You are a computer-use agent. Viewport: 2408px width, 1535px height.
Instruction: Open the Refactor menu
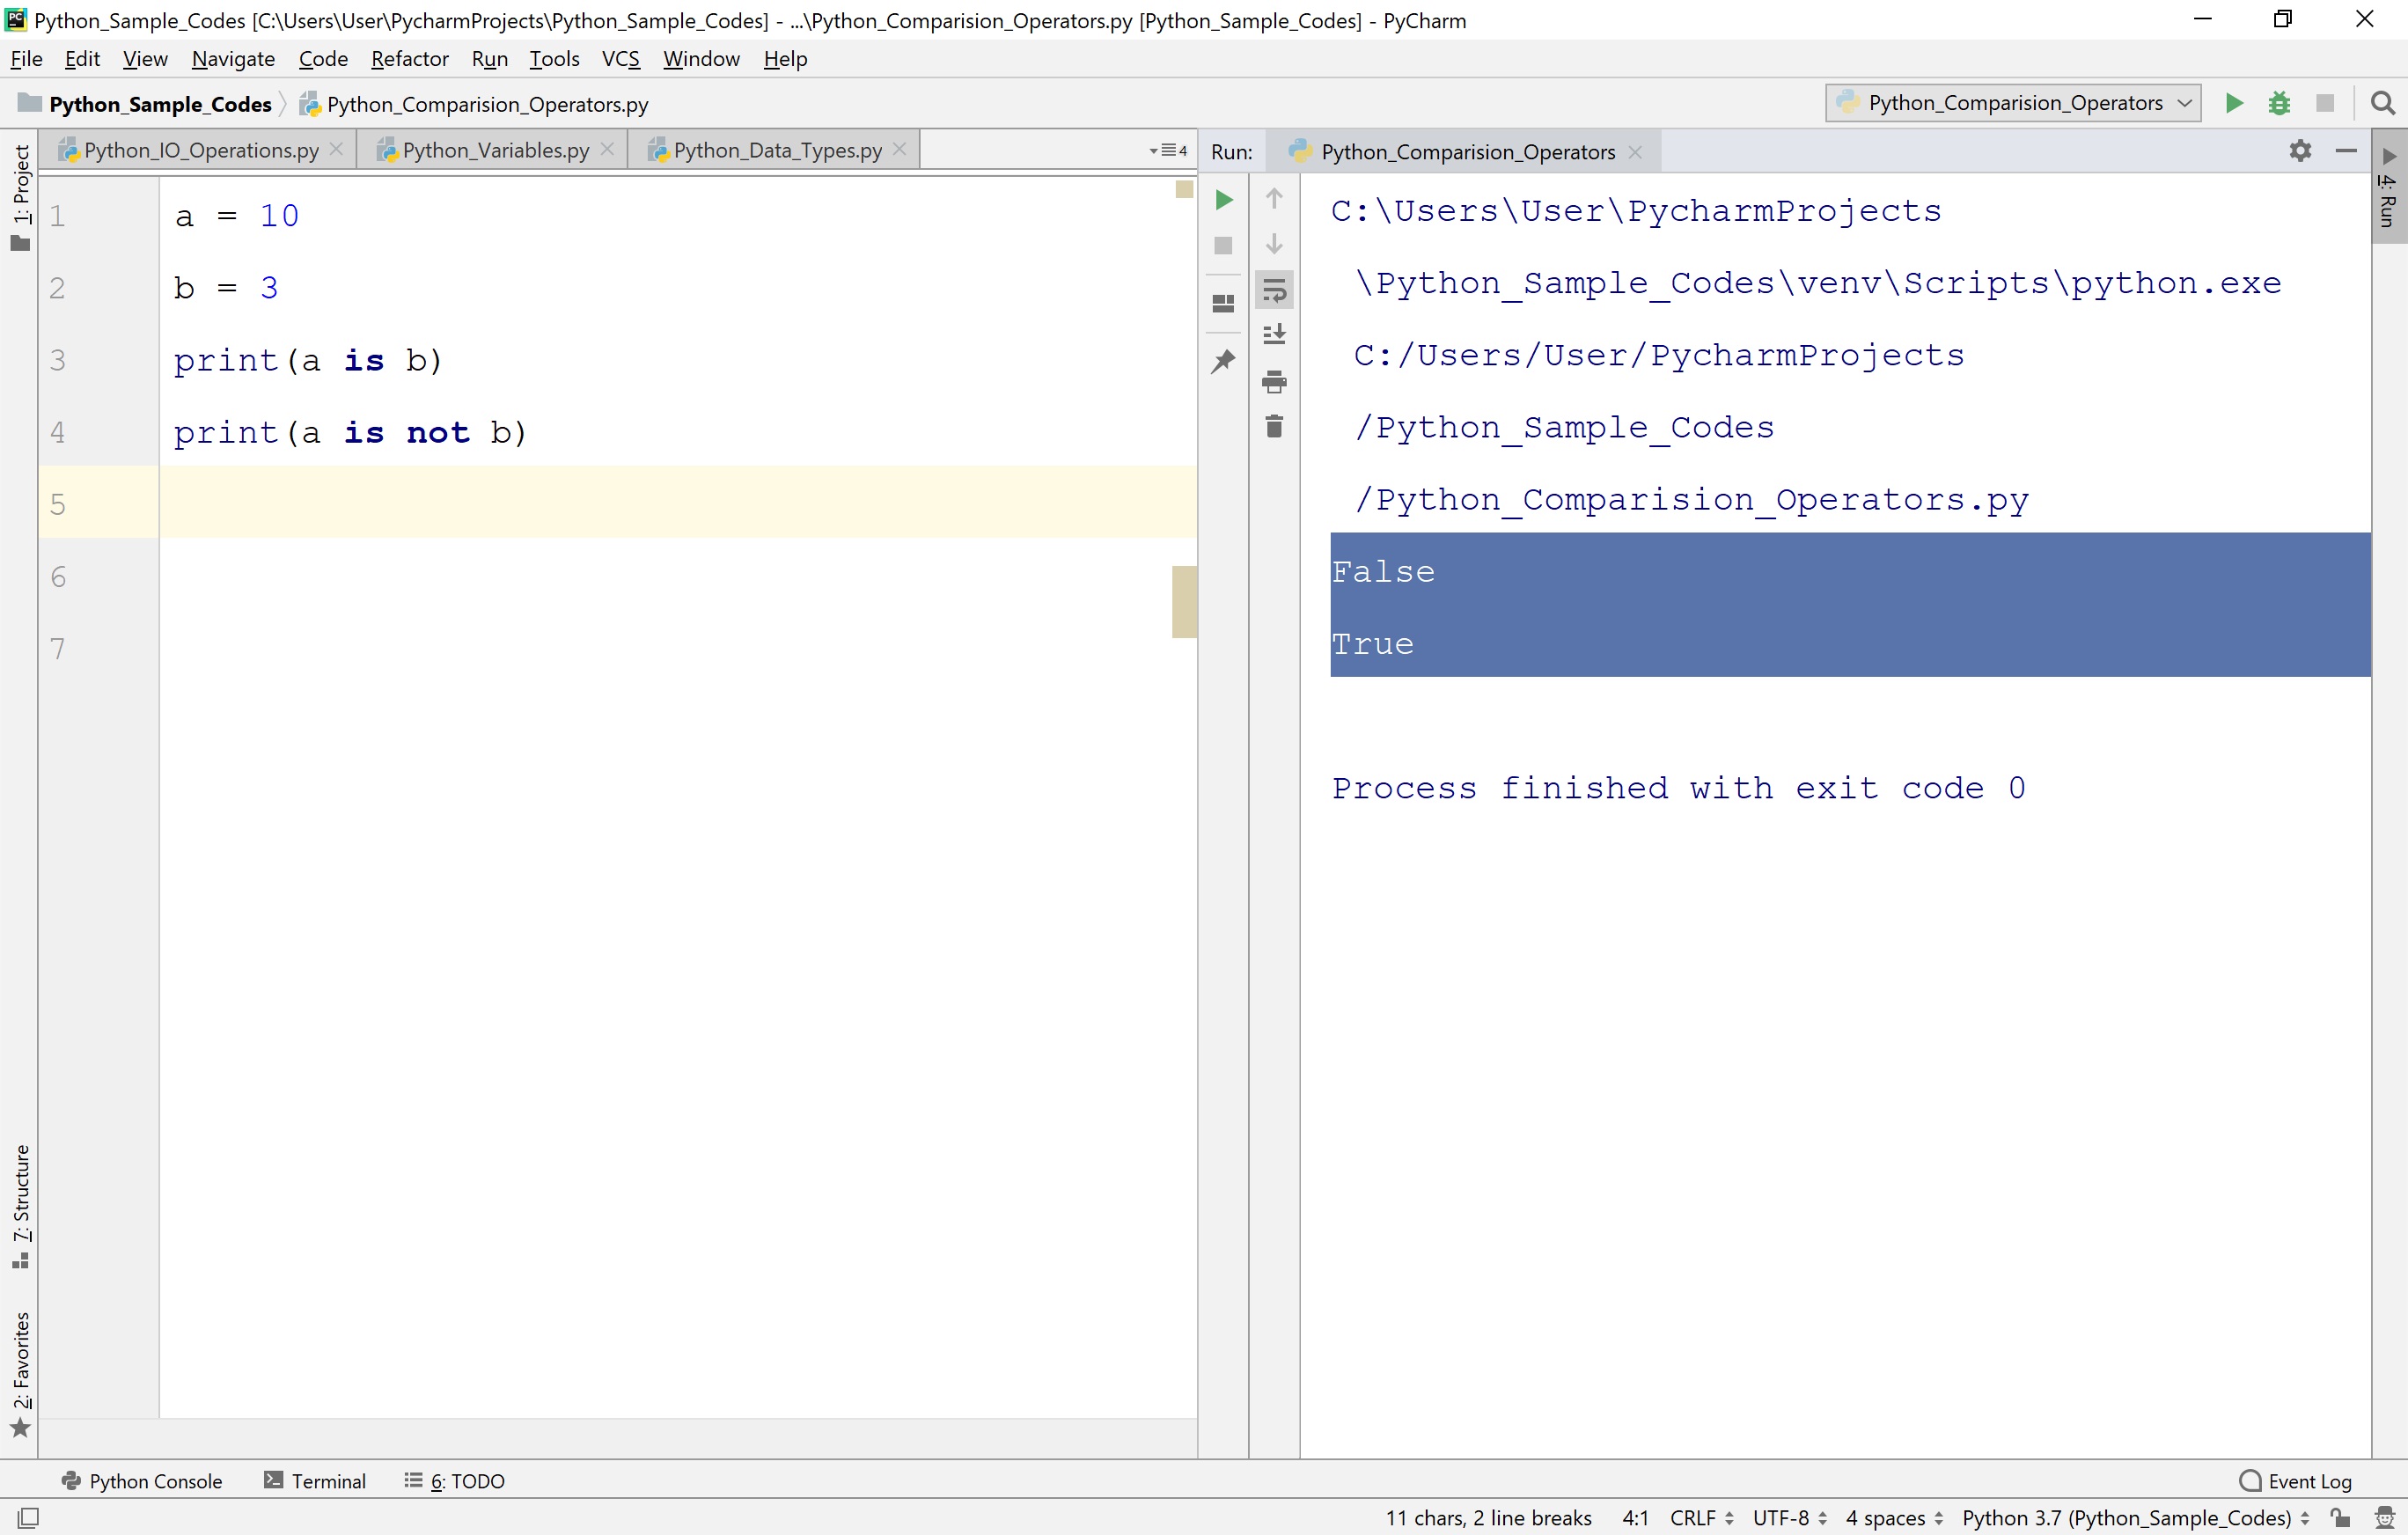409,59
